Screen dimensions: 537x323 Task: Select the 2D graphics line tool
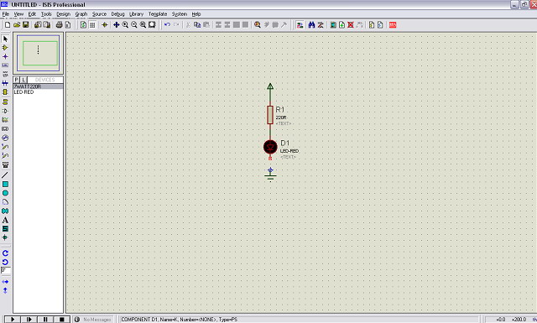(5, 175)
